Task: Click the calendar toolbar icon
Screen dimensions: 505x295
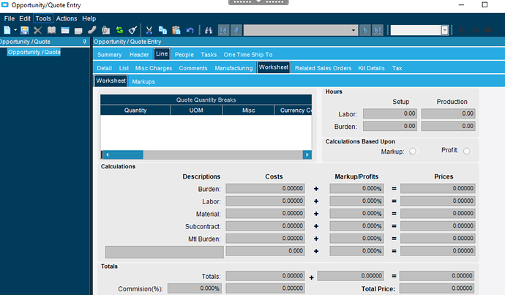Action: point(65,30)
